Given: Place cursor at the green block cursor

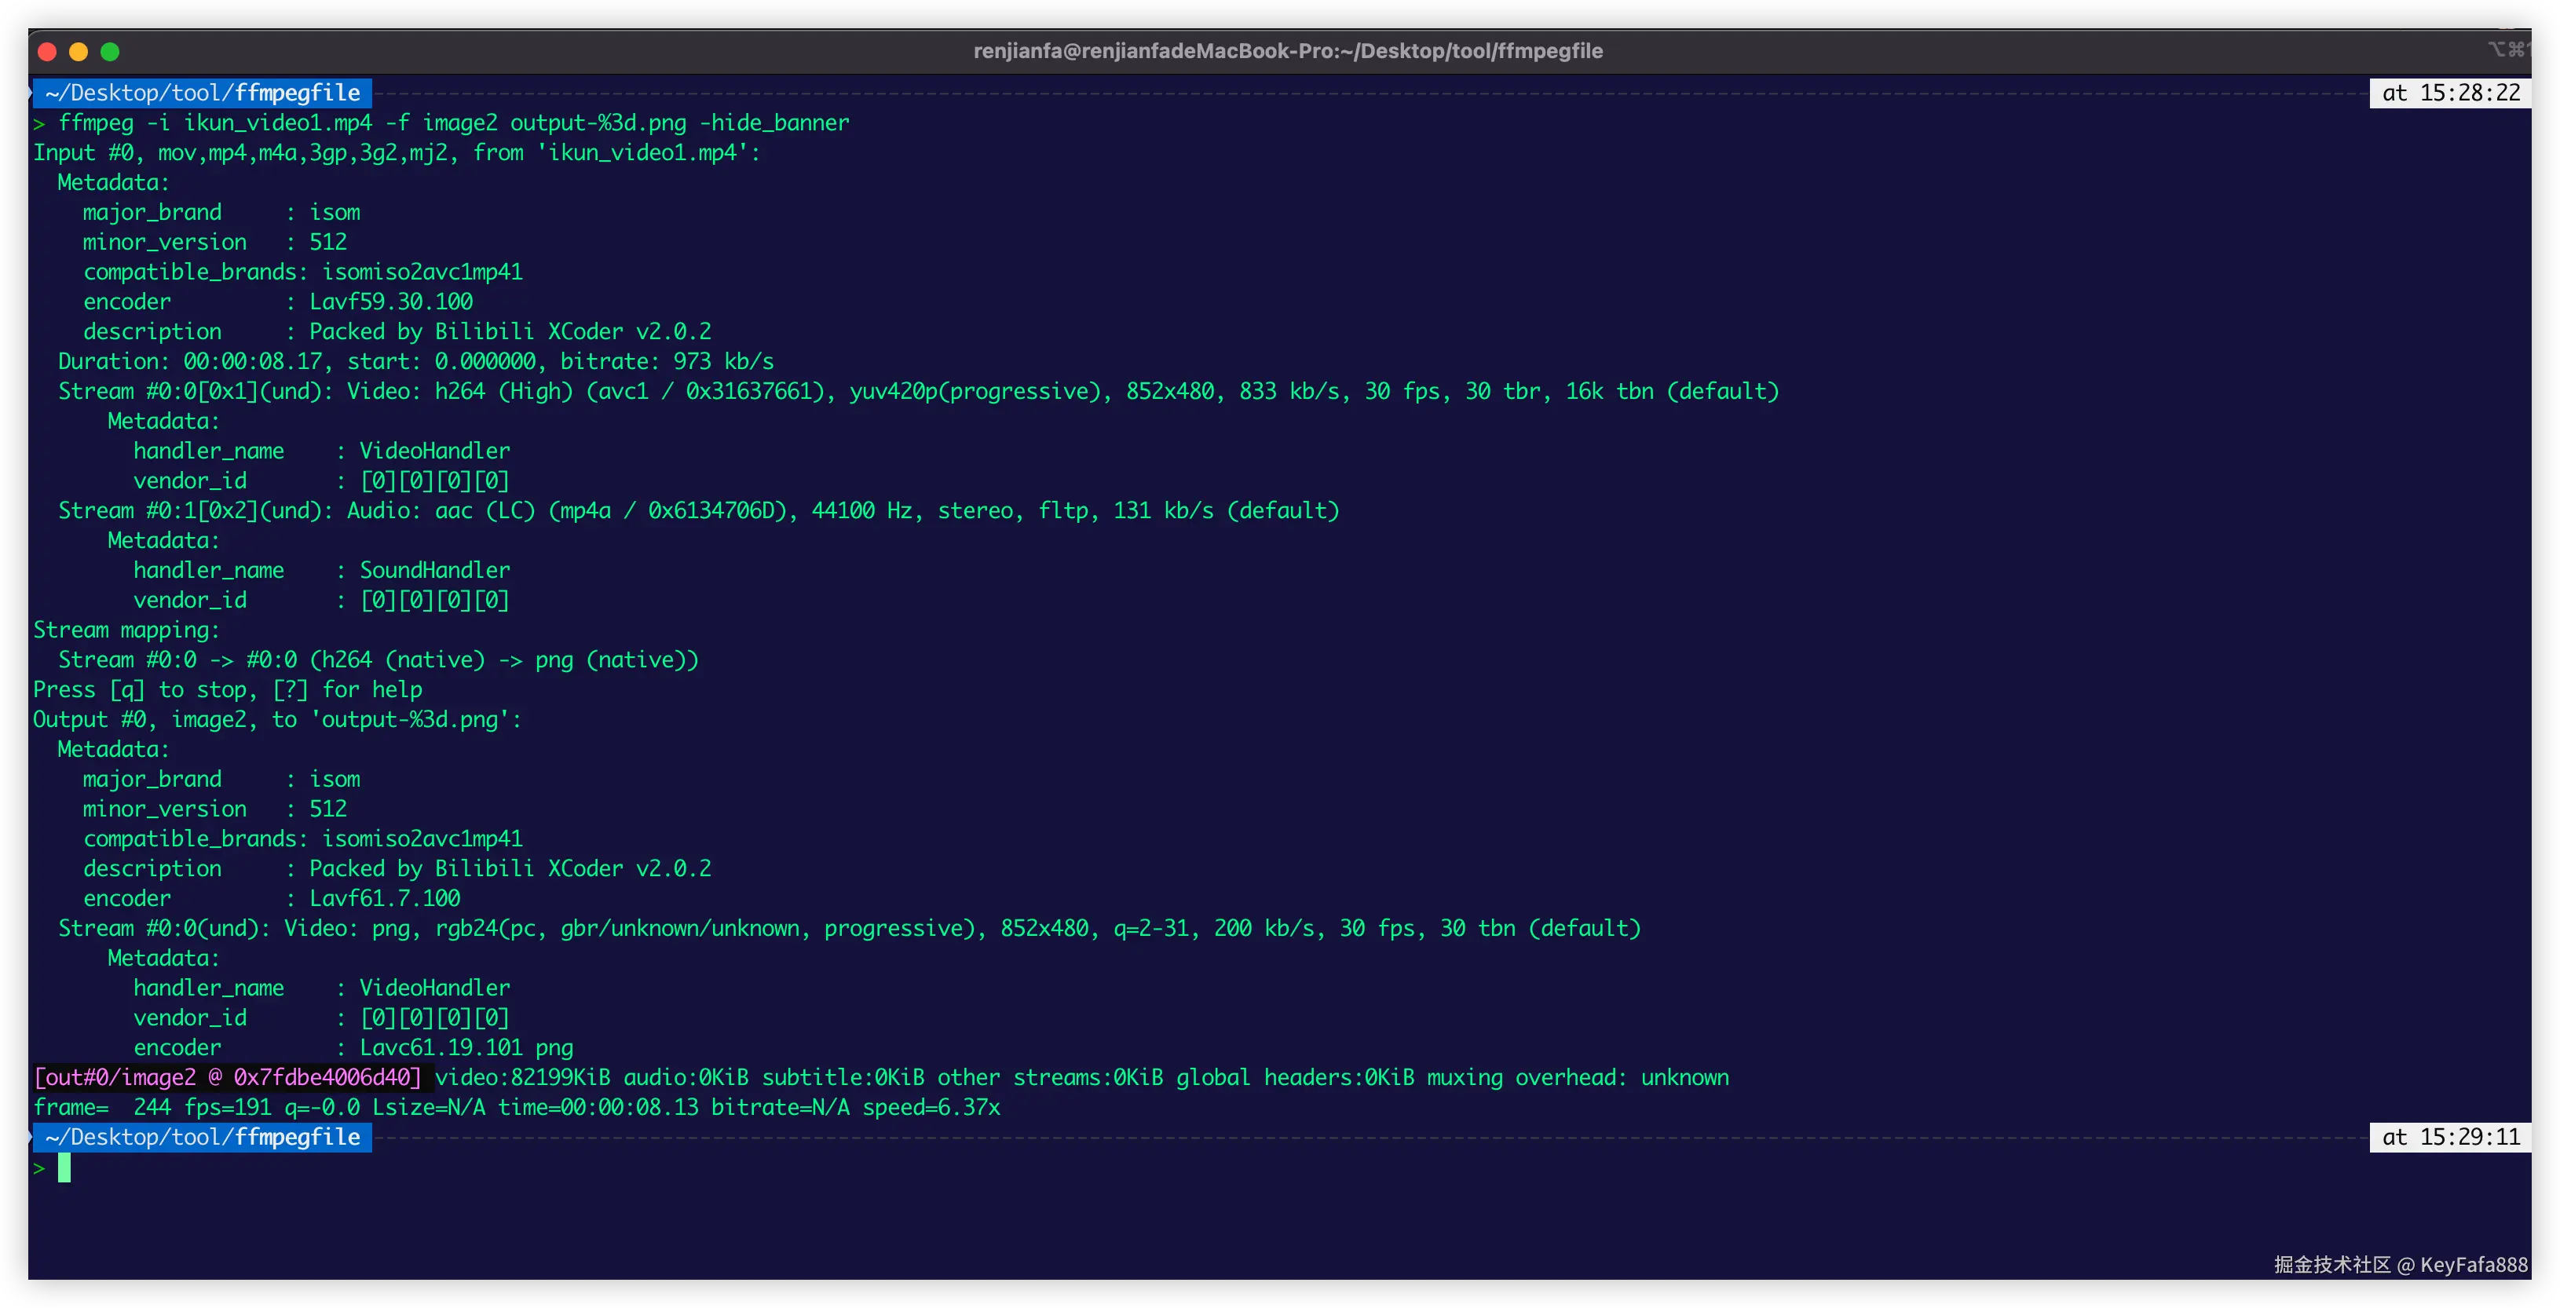Looking at the screenshot, I should tap(64, 1168).
